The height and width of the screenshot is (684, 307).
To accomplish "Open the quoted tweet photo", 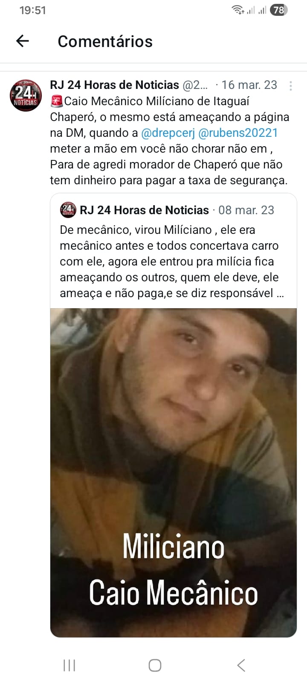I will (174, 473).
